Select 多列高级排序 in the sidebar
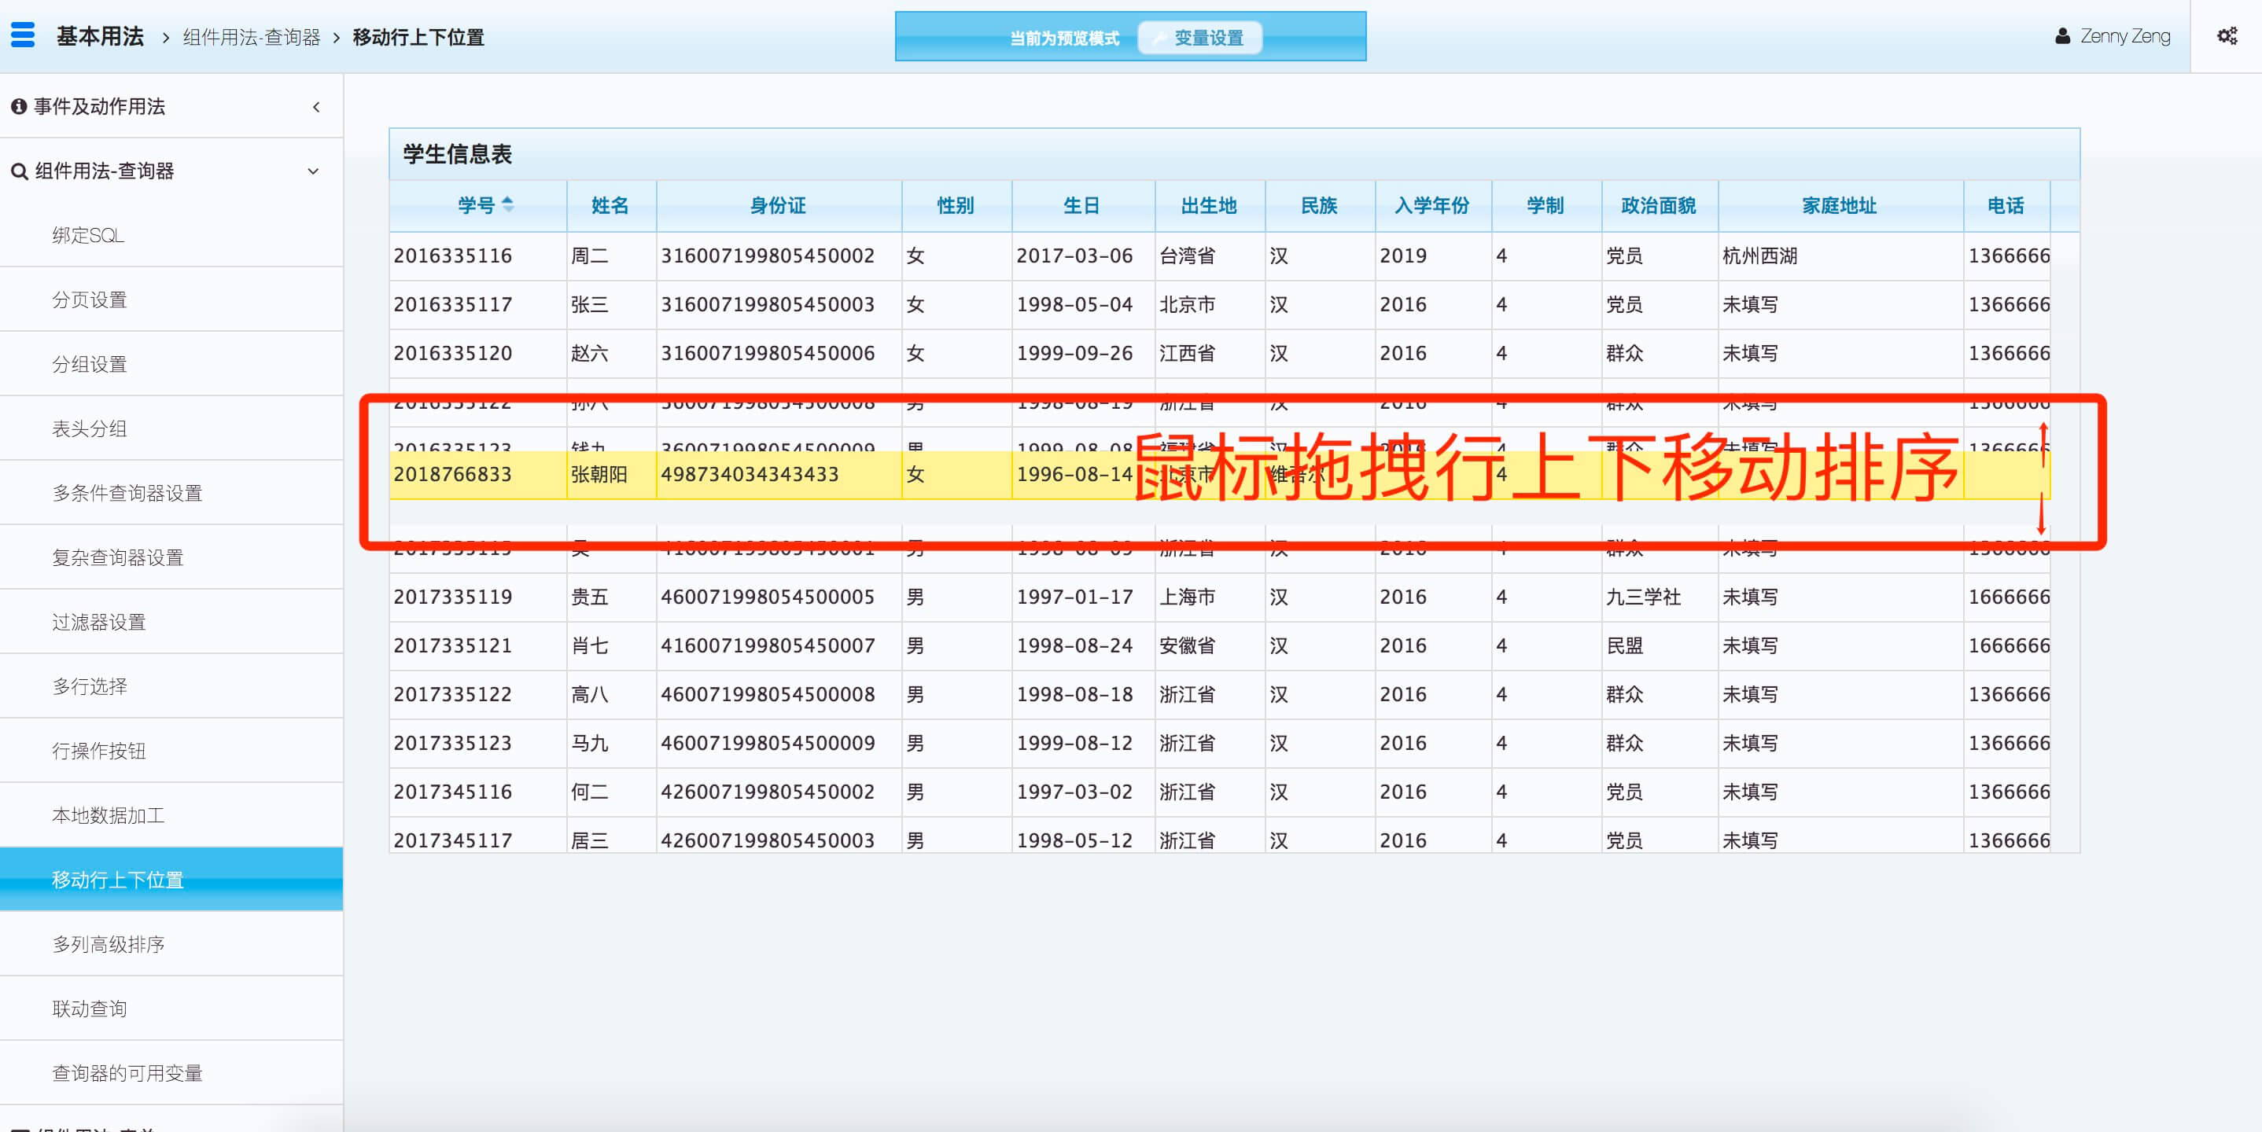Screen dimensions: 2262x1132 pyautogui.click(x=108, y=944)
